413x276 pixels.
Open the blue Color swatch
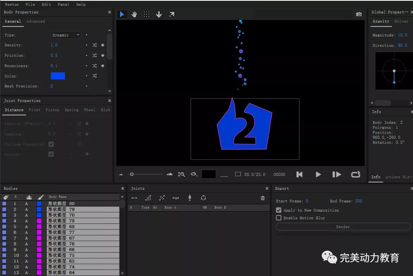pos(58,76)
